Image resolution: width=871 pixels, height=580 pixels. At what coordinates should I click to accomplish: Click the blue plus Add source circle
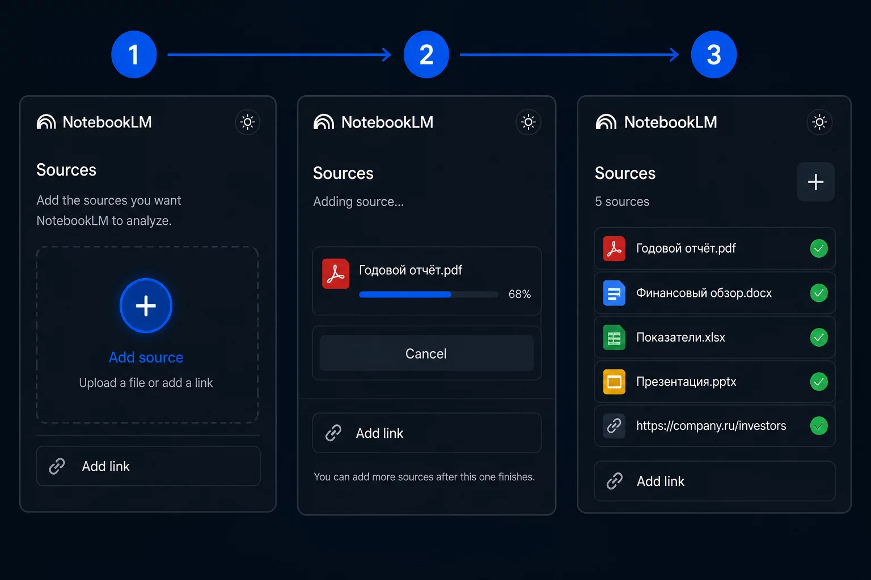(x=146, y=306)
